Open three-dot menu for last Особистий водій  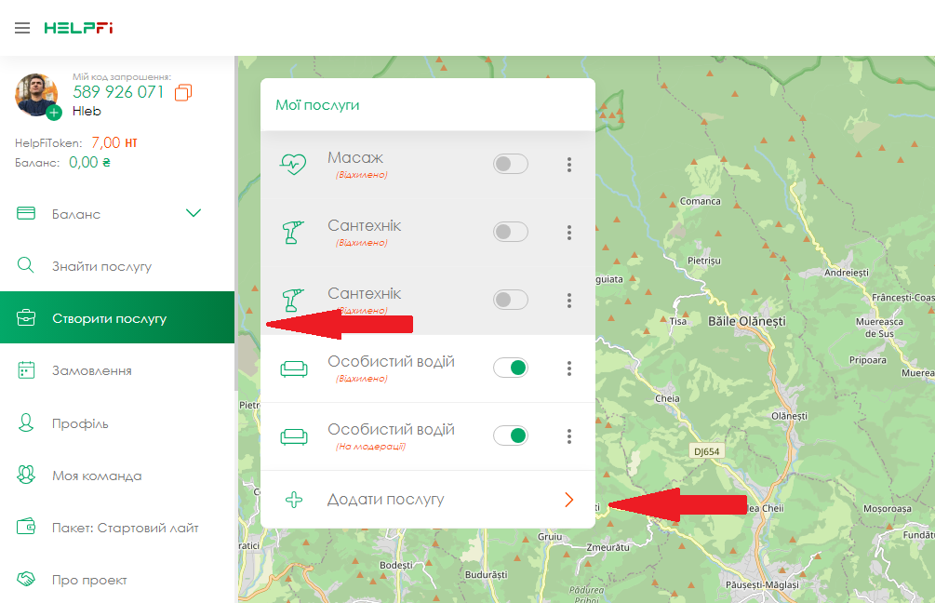568,436
